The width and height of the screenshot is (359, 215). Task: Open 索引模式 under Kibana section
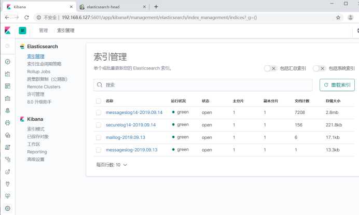point(36,129)
